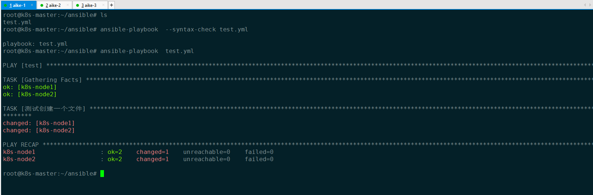Click the --syntax-check option text
Screen dimensions: 593x195
tap(191, 30)
